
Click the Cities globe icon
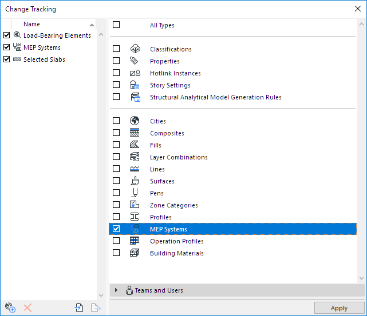pyautogui.click(x=135, y=121)
